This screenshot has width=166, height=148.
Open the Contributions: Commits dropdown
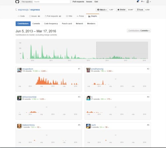coord(139,31)
